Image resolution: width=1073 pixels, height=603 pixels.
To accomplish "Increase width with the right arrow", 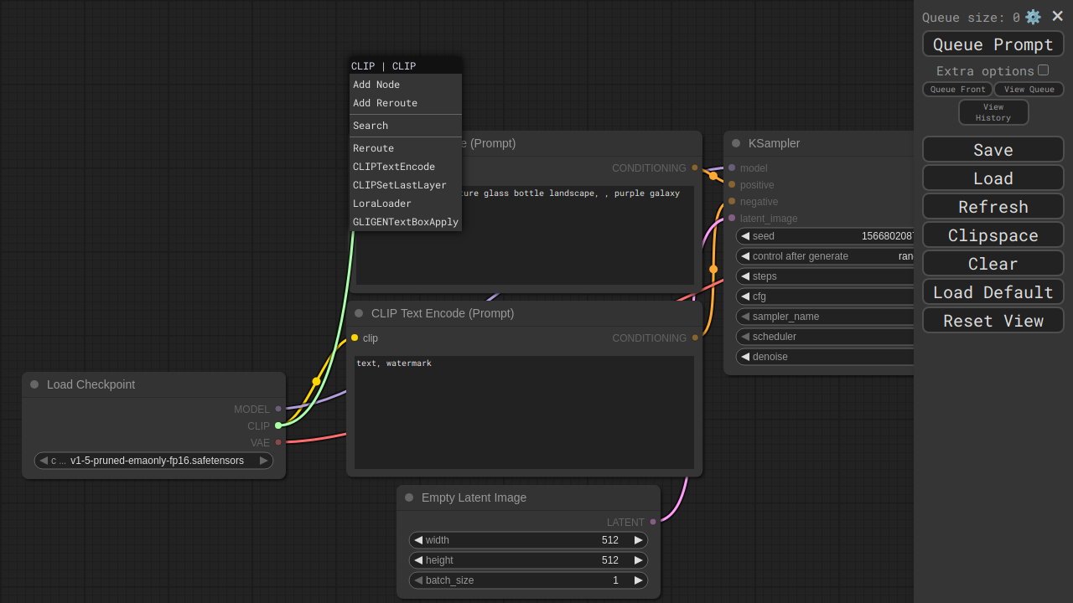I will 638,540.
